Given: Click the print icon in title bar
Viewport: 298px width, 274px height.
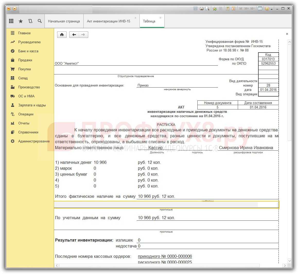Looking at the screenshot, I should pyautogui.click(x=201, y=8).
